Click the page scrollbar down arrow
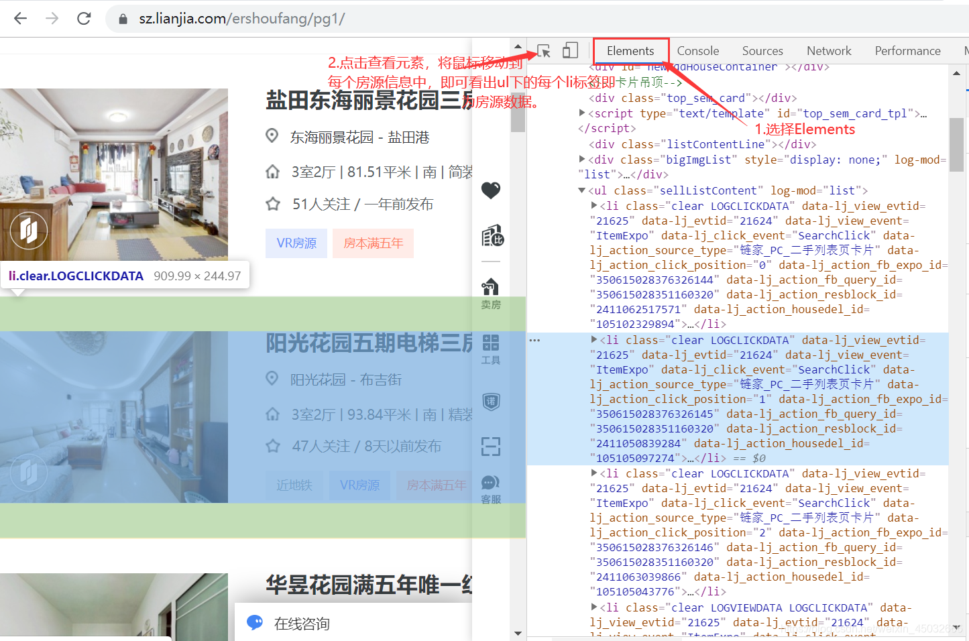The height and width of the screenshot is (641, 969). pyautogui.click(x=518, y=633)
